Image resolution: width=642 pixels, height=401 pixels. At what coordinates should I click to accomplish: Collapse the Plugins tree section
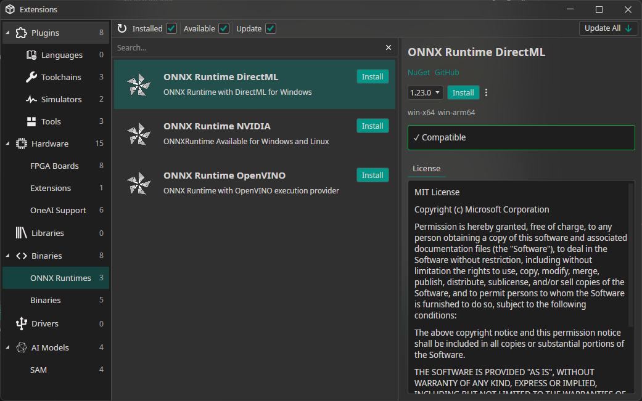[7, 33]
